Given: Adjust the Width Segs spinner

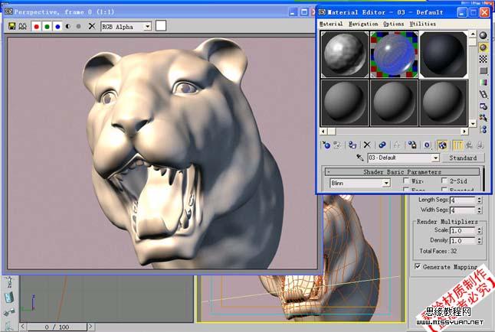Looking at the screenshot, I should (480, 210).
